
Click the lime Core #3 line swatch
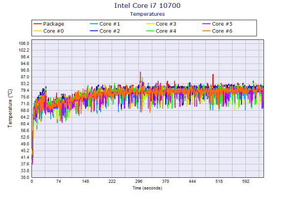[150, 24]
